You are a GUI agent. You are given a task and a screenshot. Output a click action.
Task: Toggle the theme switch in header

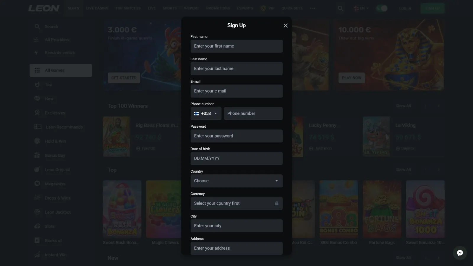tap(382, 8)
